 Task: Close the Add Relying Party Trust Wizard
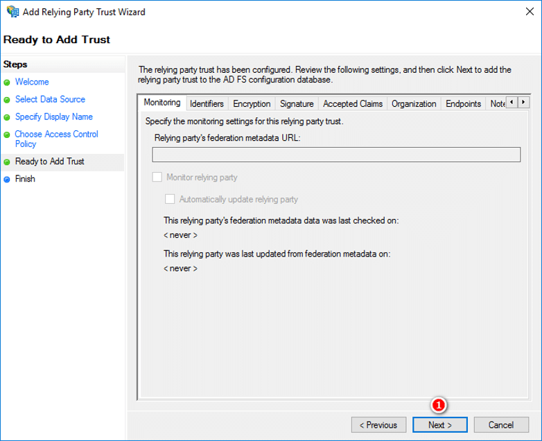point(525,12)
